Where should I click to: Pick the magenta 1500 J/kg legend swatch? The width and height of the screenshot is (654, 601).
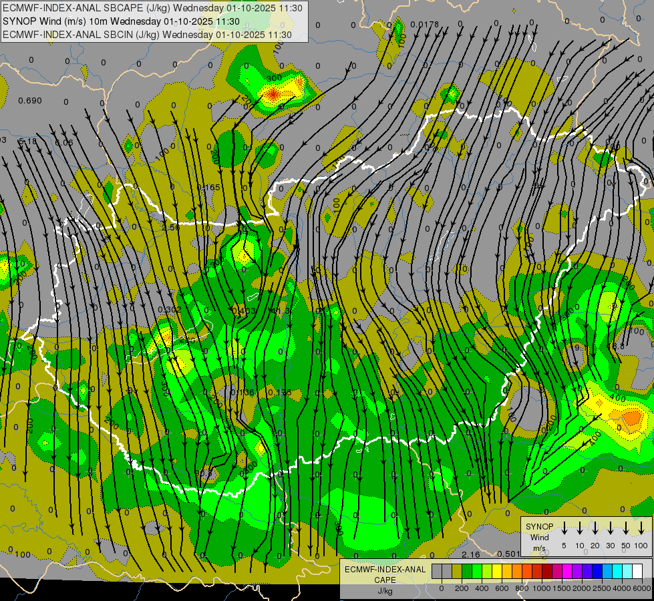click(567, 571)
